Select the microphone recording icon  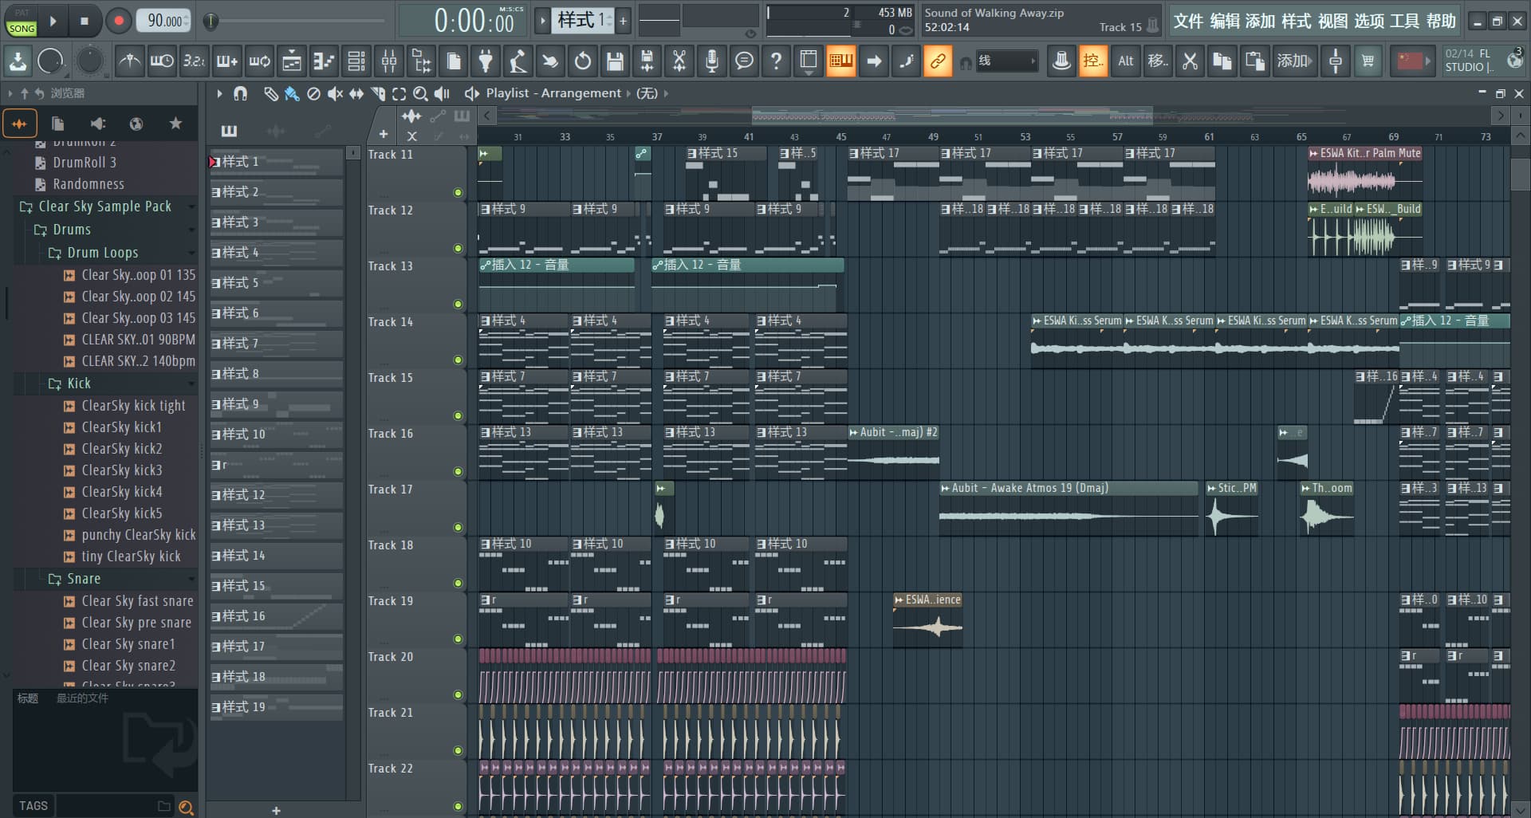tap(712, 61)
